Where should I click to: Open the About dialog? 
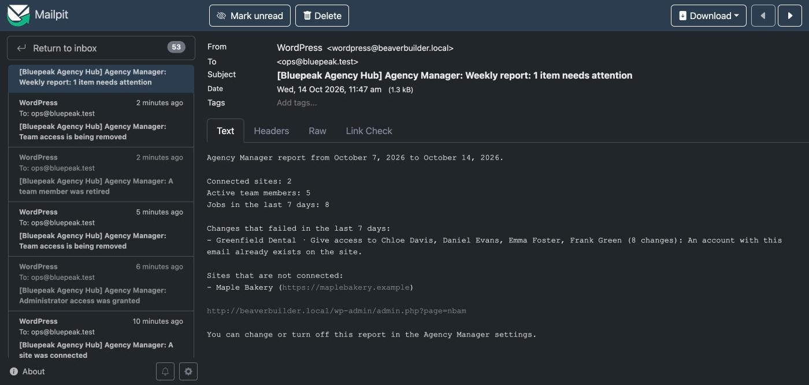(x=27, y=372)
